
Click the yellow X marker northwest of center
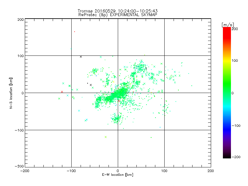(x=113, y=82)
